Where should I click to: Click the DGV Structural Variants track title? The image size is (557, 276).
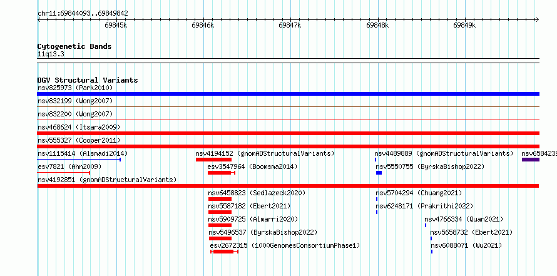(88, 80)
